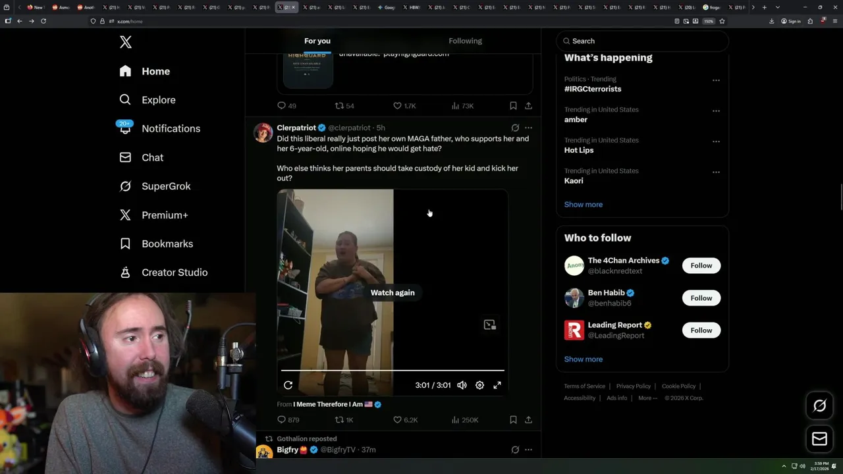View analytics of 250K views post
Screen dimensions: 843x474
coord(465,419)
